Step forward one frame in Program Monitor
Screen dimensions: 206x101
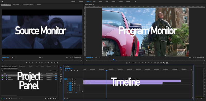click(149, 63)
